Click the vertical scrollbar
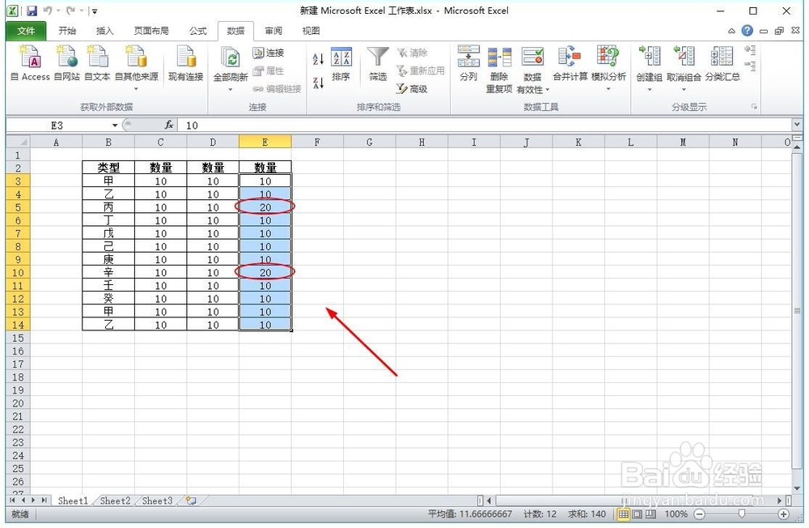This screenshot has height=528, width=809. (798, 310)
